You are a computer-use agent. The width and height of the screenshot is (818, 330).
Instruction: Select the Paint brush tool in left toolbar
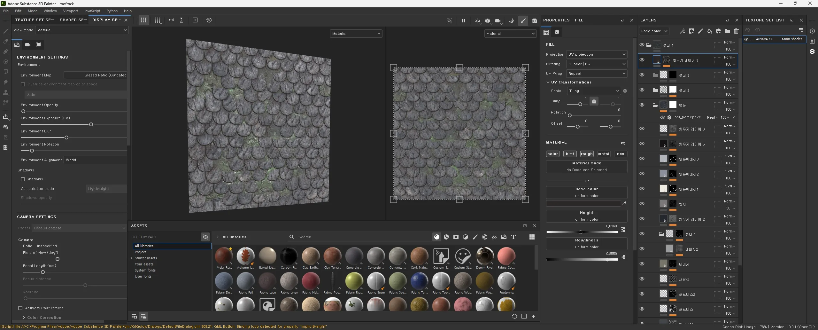click(x=5, y=31)
